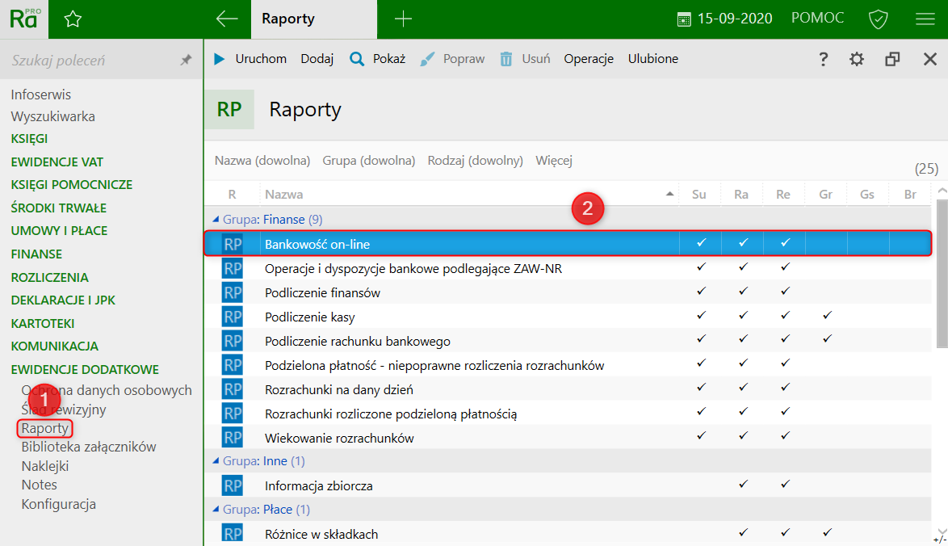The image size is (948, 546).
Task: Click the Operacje toolbar button
Action: 589,59
